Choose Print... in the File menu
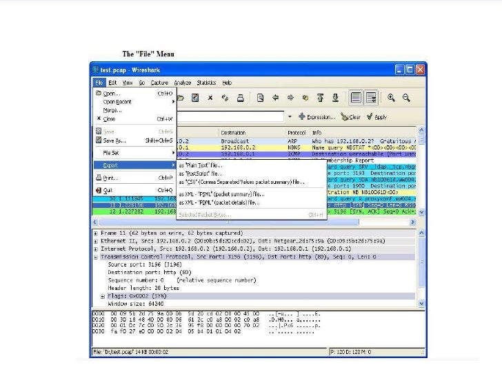This screenshot has height=376, width=502. click(134, 178)
